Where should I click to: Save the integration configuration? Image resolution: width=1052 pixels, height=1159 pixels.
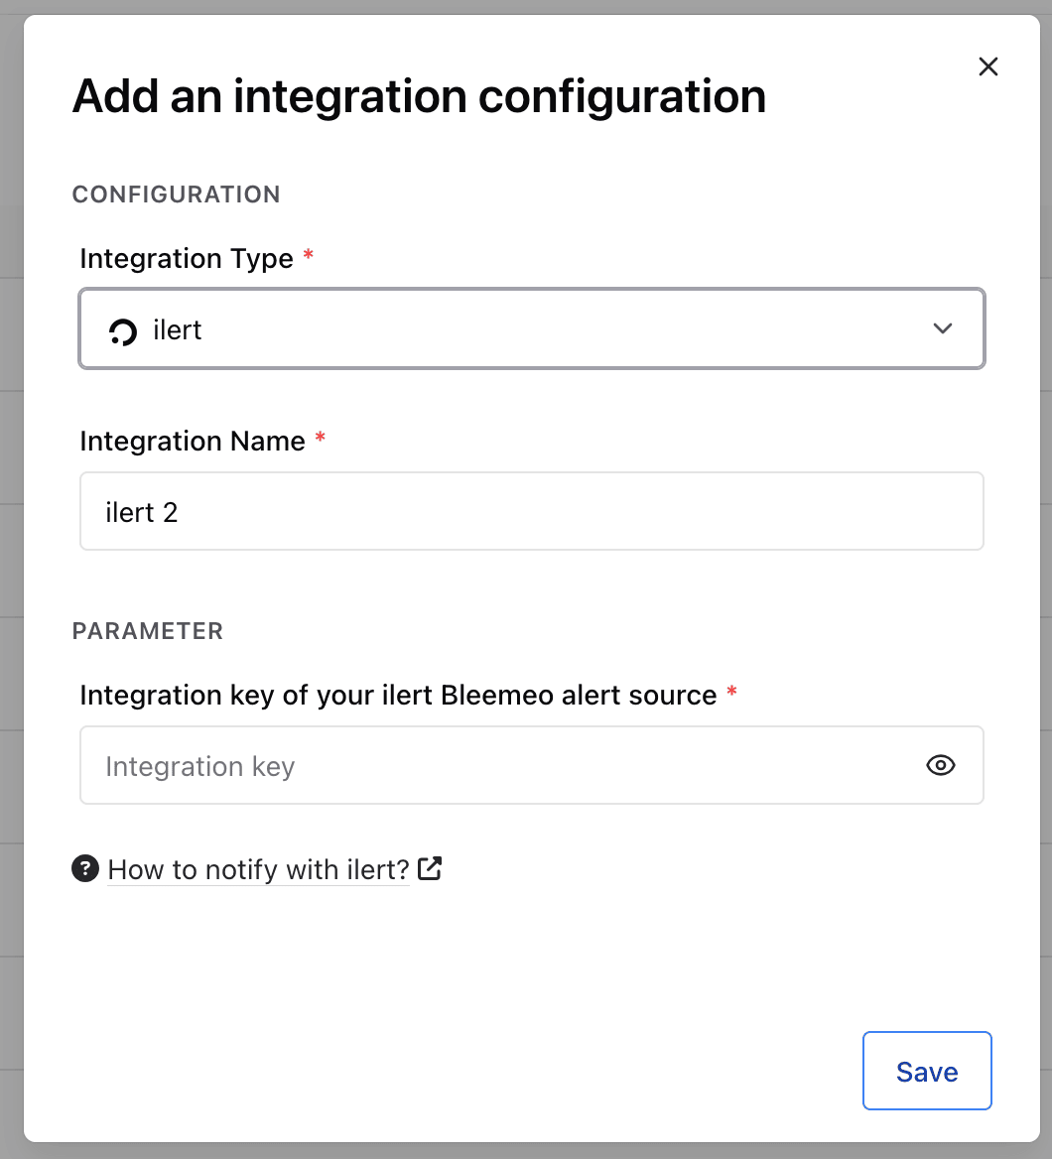pos(927,1071)
